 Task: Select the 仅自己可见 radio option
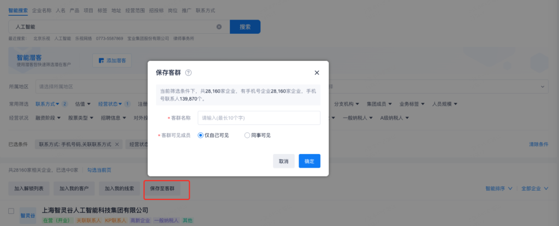tap(201, 135)
